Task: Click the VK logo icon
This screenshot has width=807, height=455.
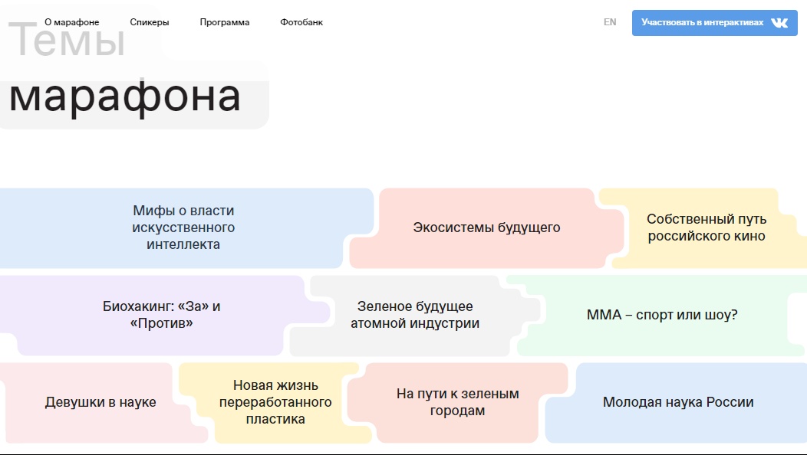Action: [779, 23]
